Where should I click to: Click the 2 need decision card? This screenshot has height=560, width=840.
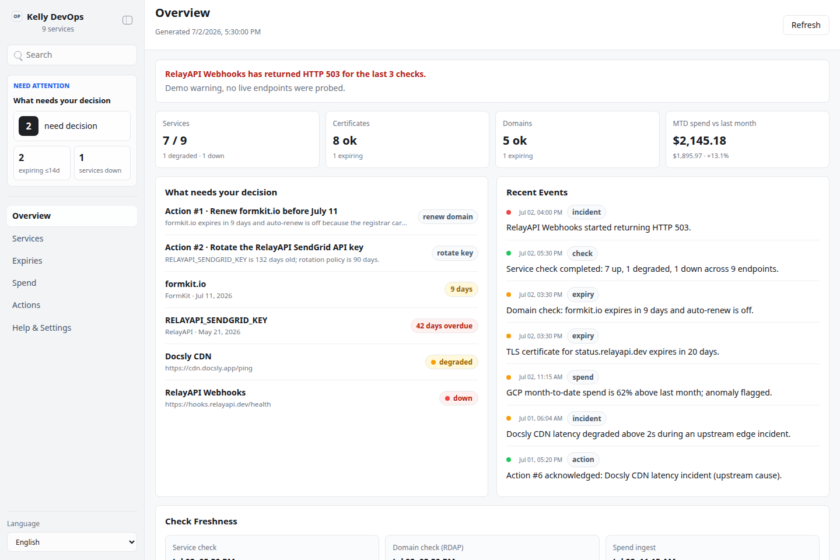click(72, 126)
